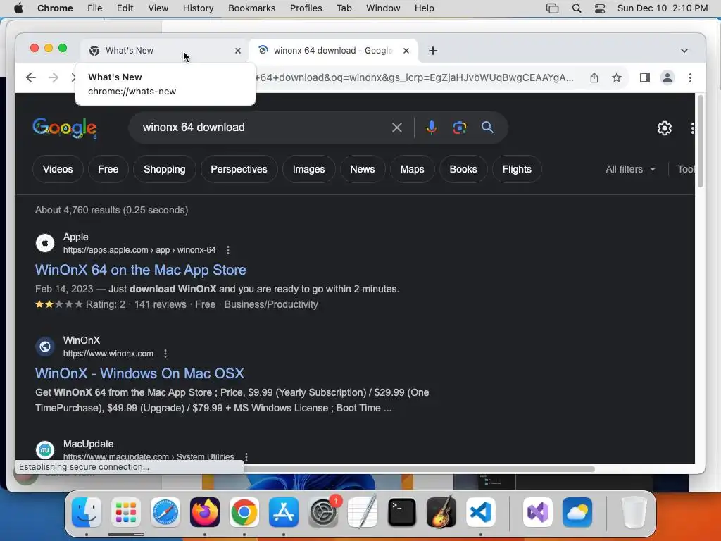Screen dimensions: 721x541
Task: Close the What's New tab
Action: pyautogui.click(x=238, y=51)
